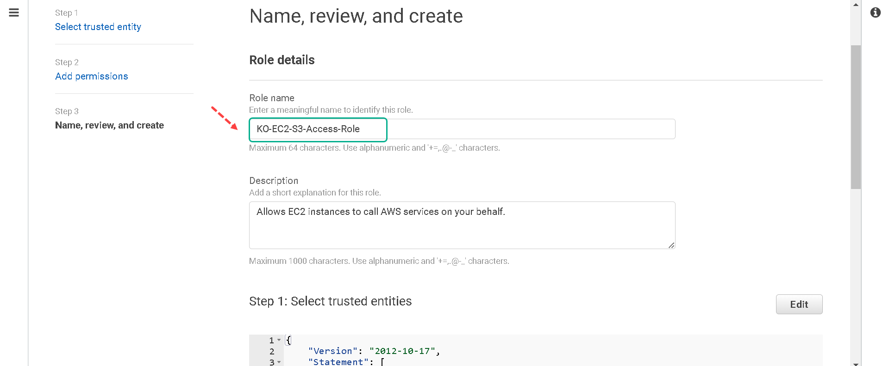Screen dimensions: 889x366
Task: Collapse JSON fold arrow on line 1
Action: 279,340
